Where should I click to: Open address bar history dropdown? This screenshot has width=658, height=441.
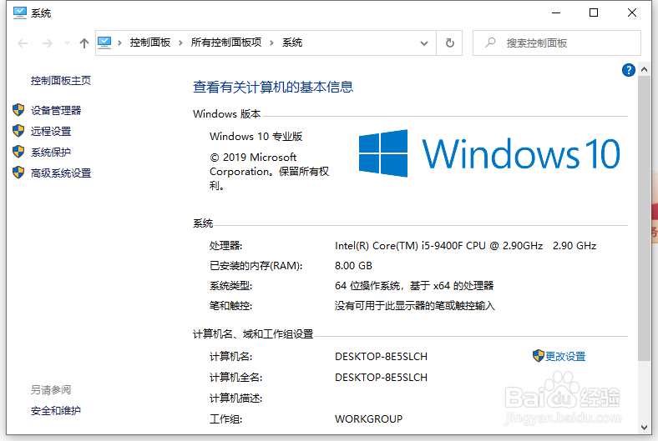(424, 43)
